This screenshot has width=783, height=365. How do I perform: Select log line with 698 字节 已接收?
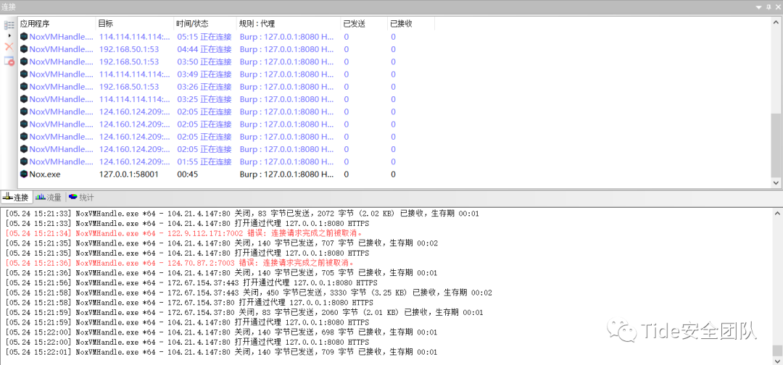pyautogui.click(x=222, y=332)
